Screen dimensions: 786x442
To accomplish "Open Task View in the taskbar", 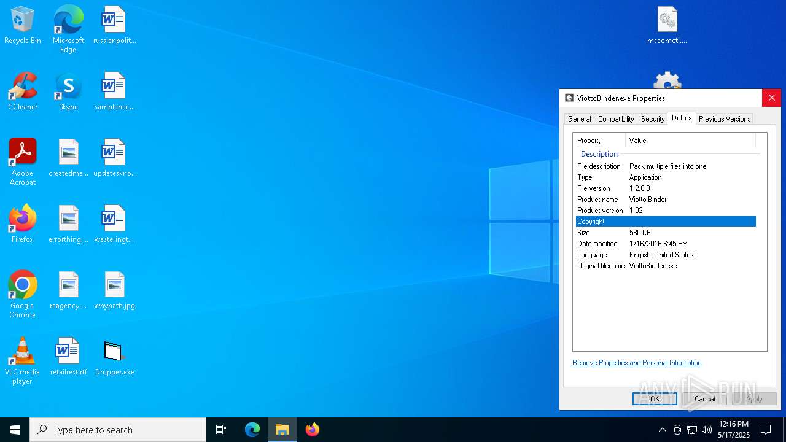I will 221,430.
